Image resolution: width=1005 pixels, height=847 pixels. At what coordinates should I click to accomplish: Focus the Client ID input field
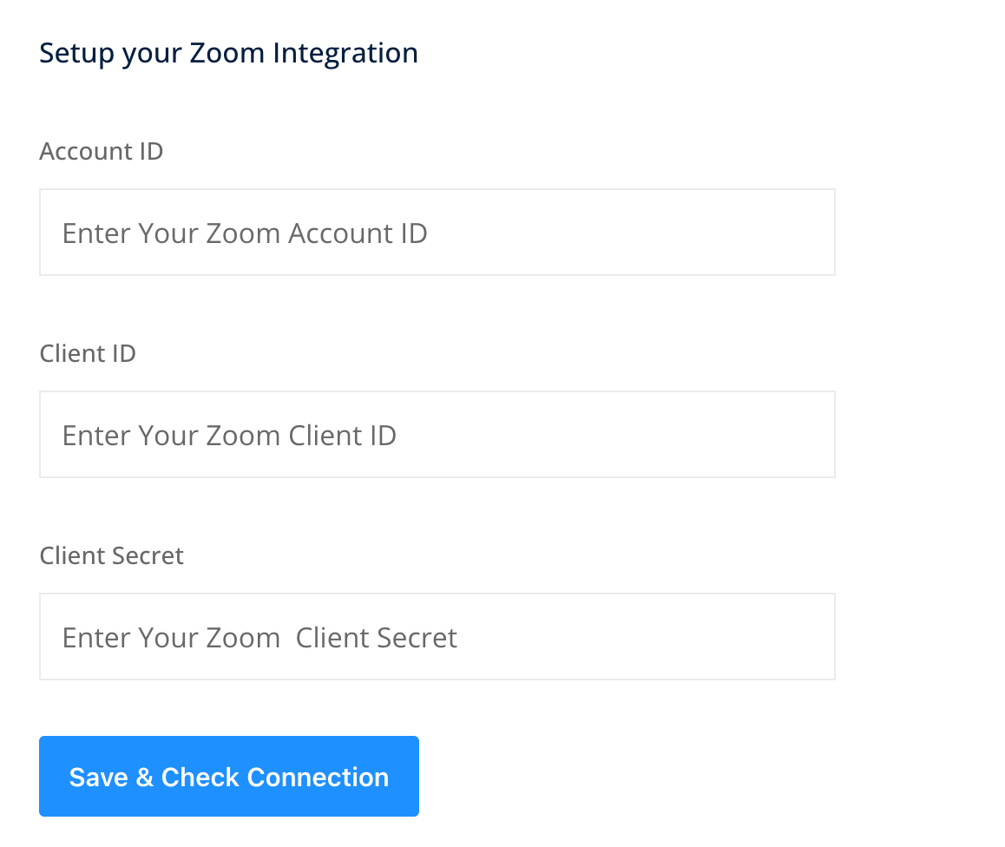click(x=437, y=435)
